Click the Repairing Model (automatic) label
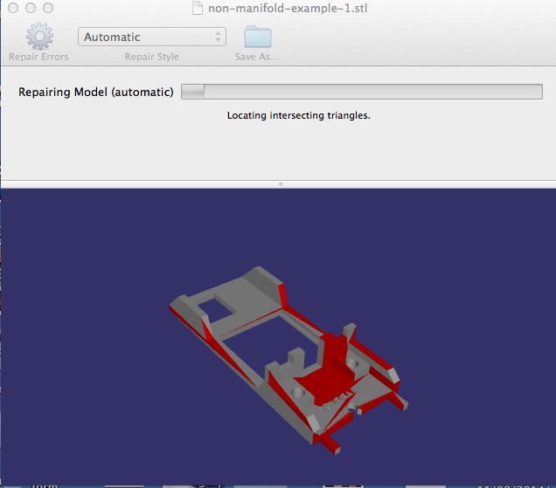Screen dimensions: 556x488 pos(96,92)
